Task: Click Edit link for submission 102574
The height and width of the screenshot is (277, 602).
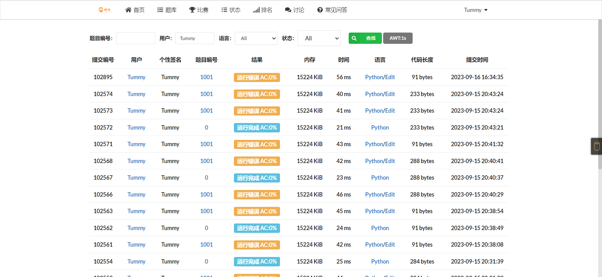Action: [x=390, y=94]
